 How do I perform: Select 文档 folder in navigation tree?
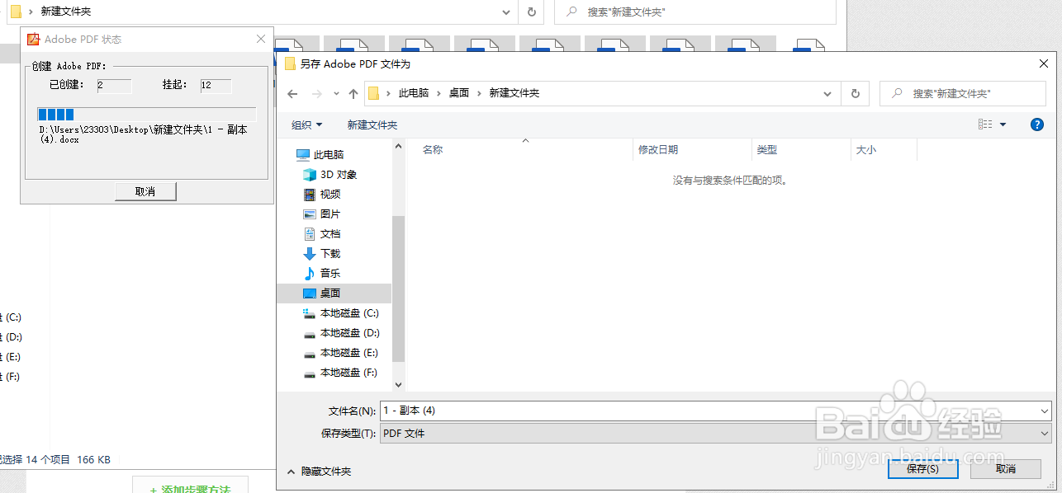point(322,234)
